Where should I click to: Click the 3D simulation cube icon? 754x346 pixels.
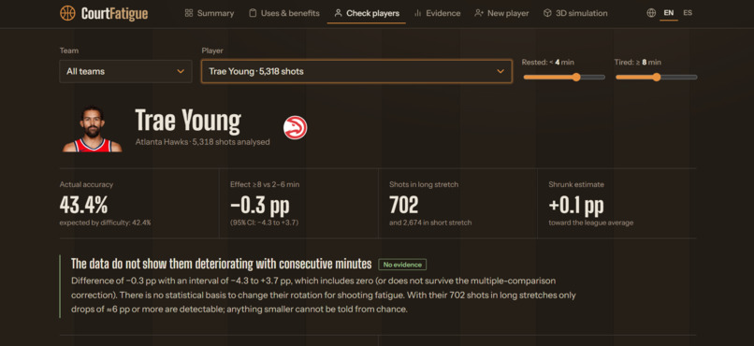pyautogui.click(x=547, y=13)
